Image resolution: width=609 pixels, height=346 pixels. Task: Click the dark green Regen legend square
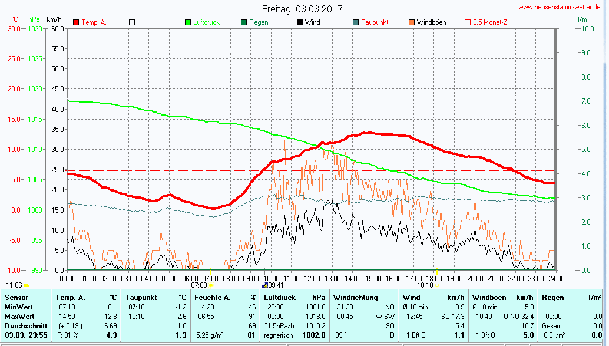(x=244, y=22)
